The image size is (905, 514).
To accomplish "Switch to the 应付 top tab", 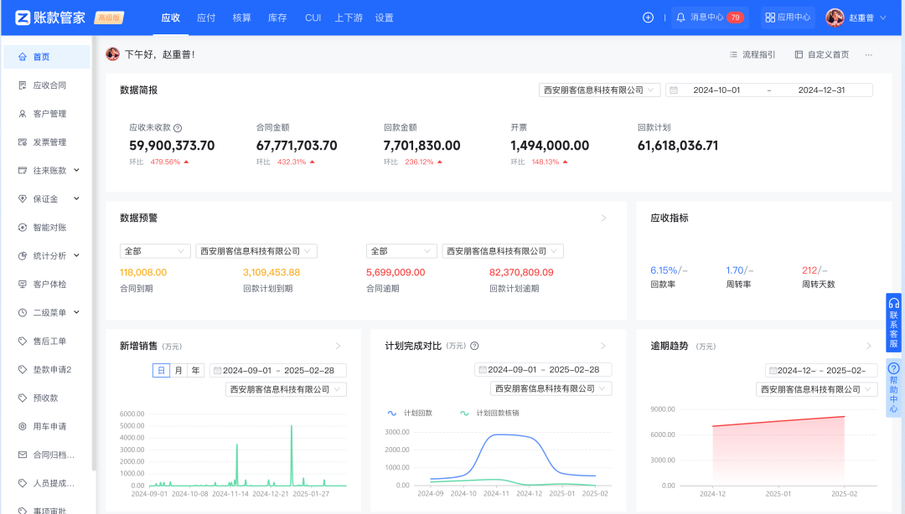I will click(206, 18).
